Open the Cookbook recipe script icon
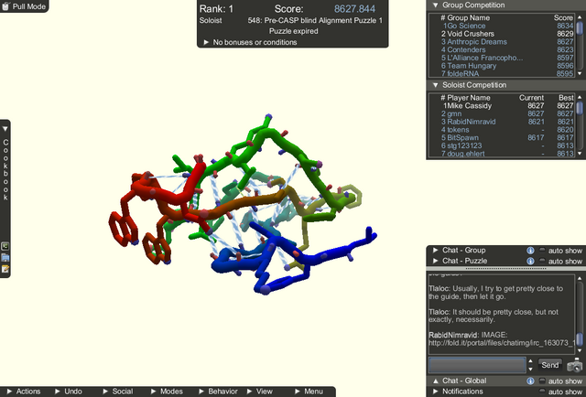586x397 pixels. pyautogui.click(x=5, y=246)
